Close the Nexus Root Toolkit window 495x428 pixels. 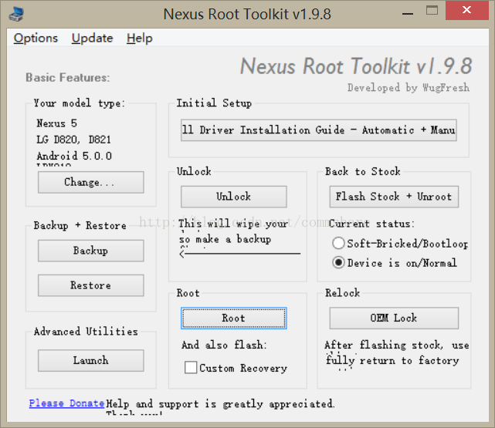point(467,10)
